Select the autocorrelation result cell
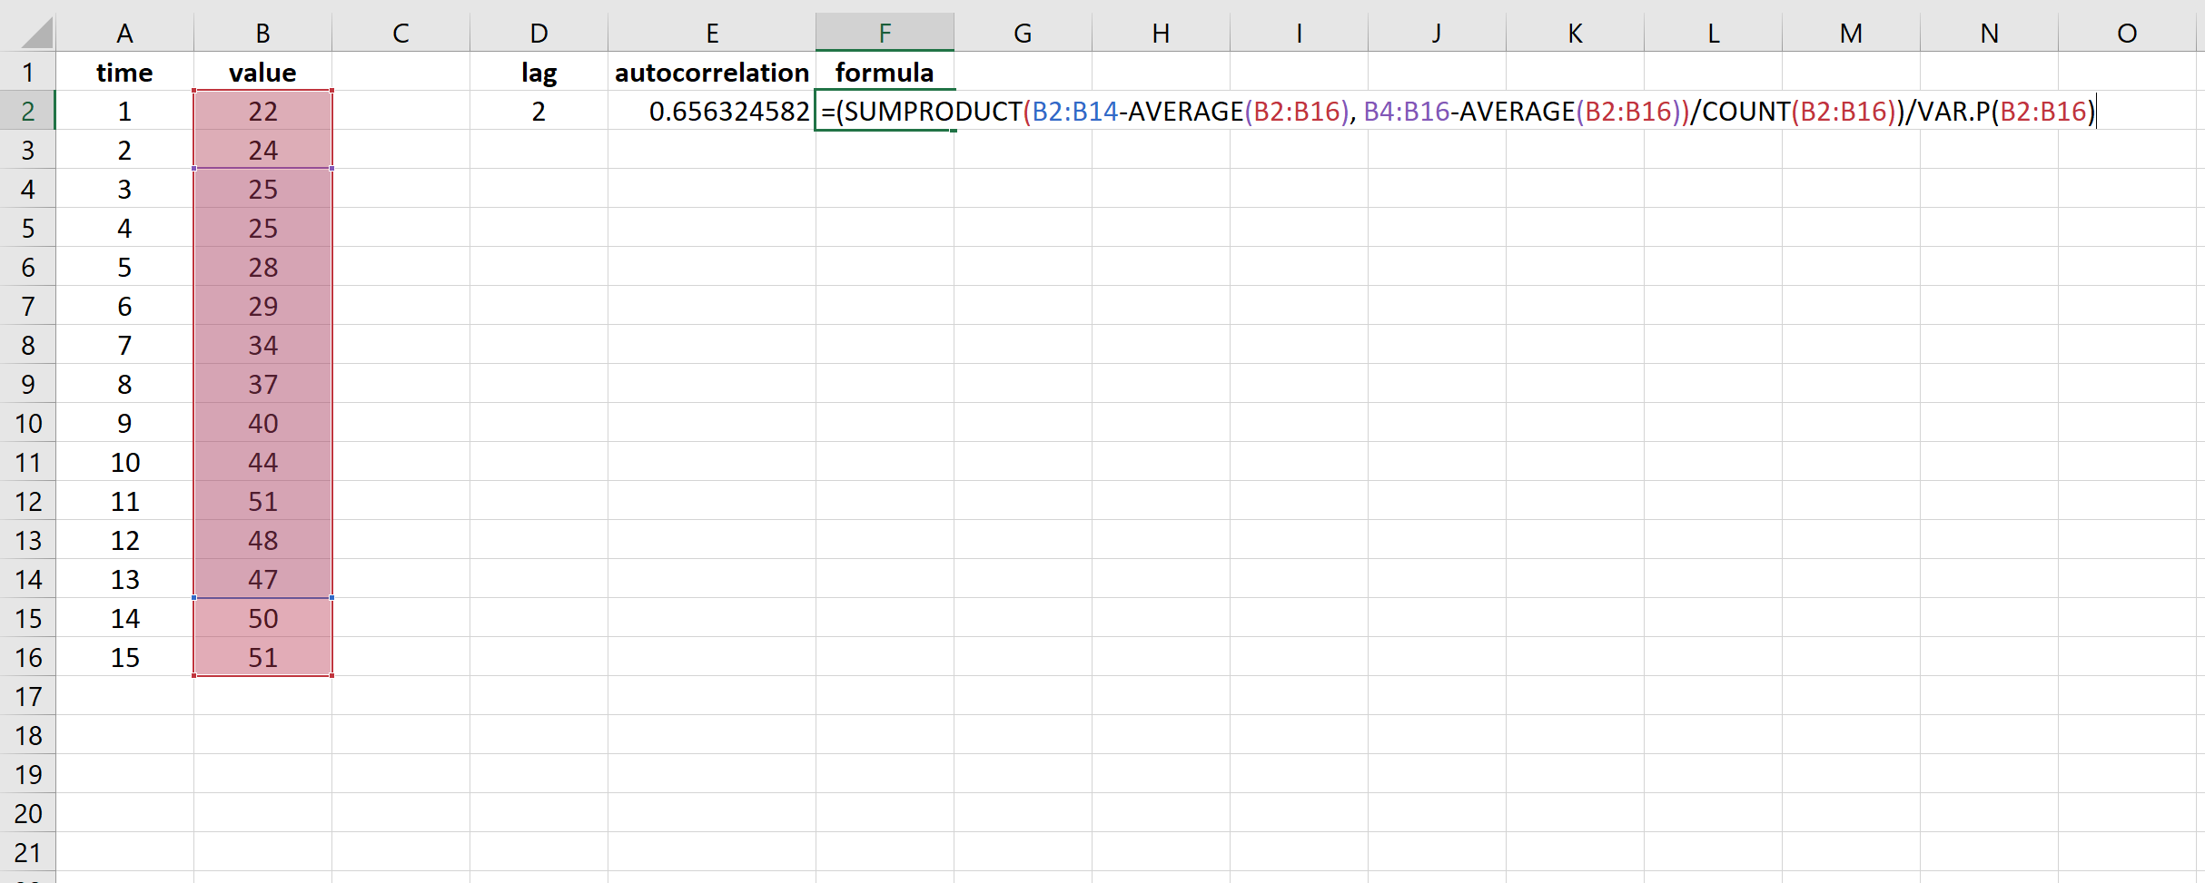The height and width of the screenshot is (883, 2205). pyautogui.click(x=714, y=111)
